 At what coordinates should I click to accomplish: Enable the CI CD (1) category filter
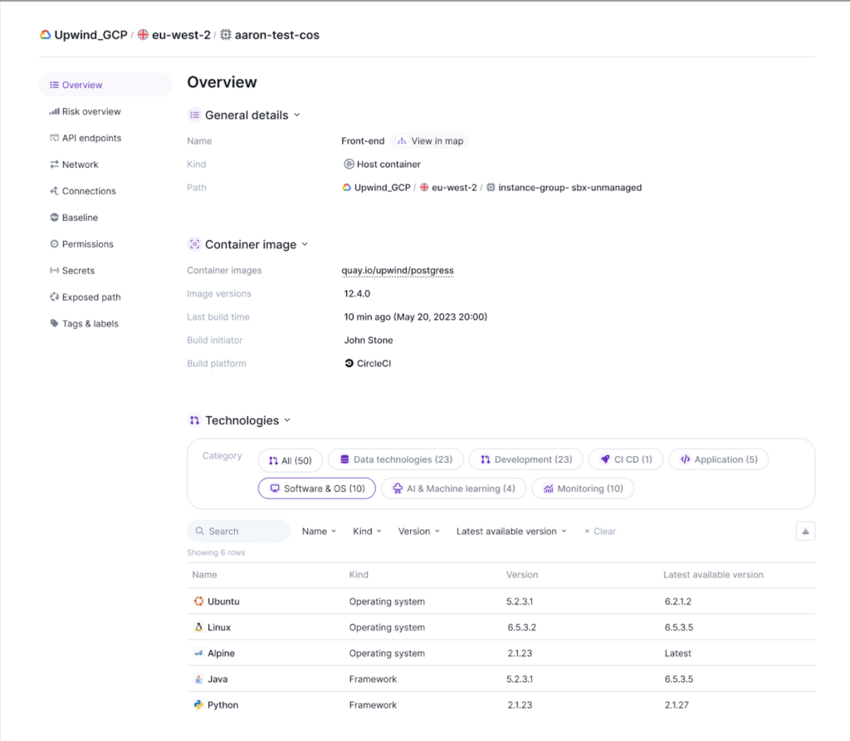[625, 459]
